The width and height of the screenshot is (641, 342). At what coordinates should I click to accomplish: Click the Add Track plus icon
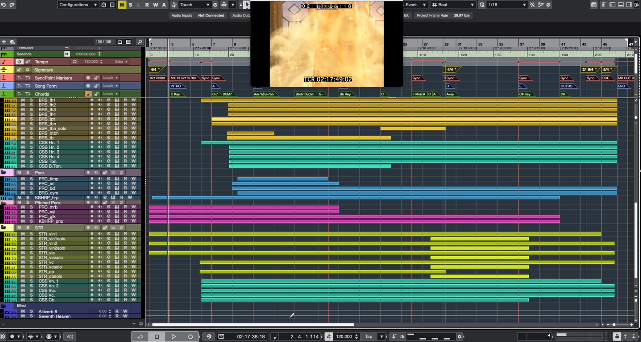pos(4,42)
